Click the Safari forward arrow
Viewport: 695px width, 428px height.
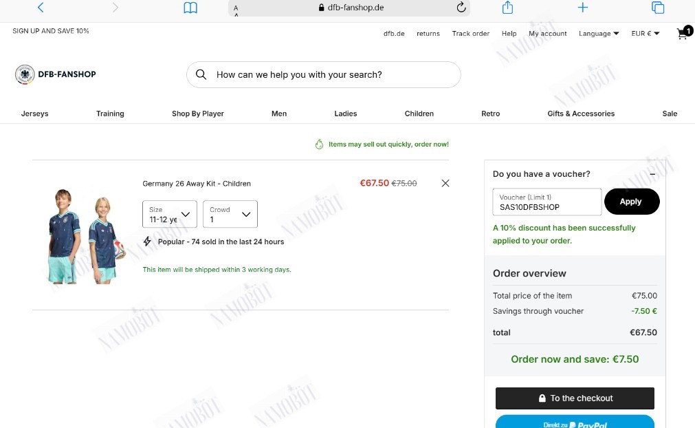point(115,7)
